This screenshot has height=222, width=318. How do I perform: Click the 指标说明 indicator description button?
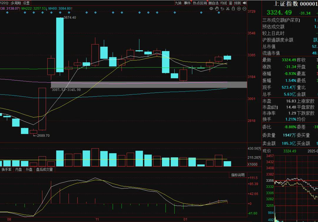pos(238,175)
